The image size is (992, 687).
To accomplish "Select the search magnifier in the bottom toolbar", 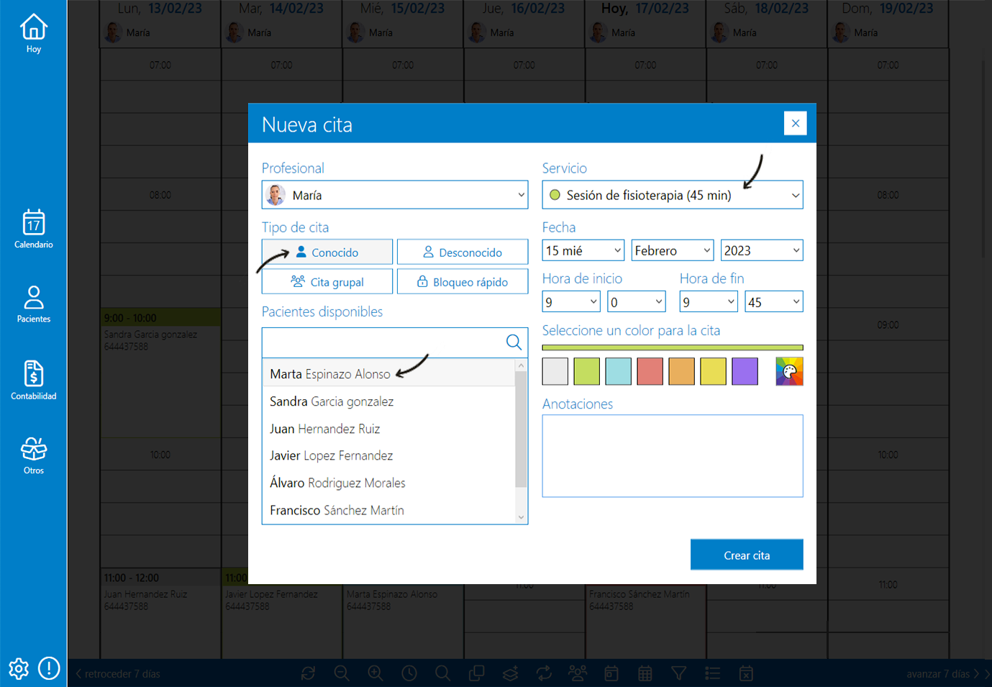I will pyautogui.click(x=442, y=673).
